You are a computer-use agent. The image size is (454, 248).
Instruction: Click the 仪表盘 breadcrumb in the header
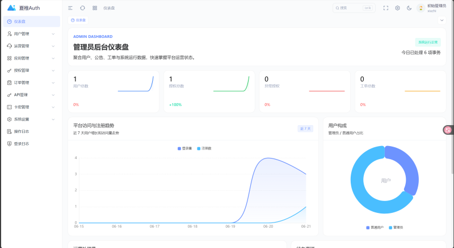click(x=109, y=8)
